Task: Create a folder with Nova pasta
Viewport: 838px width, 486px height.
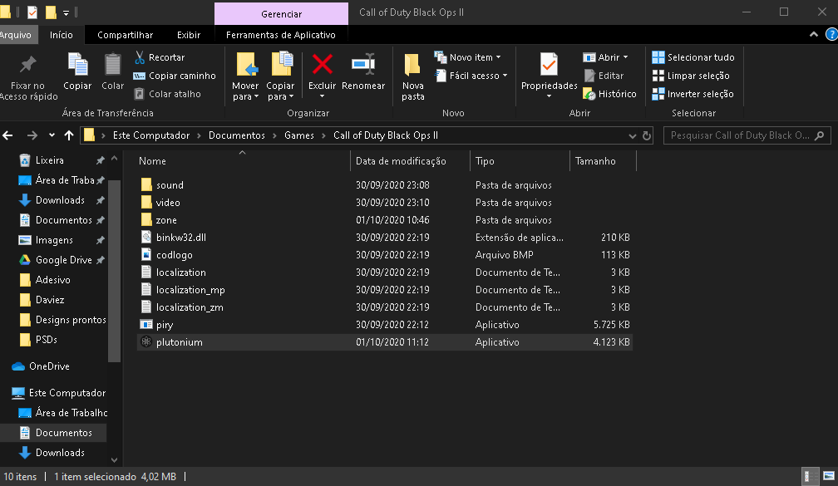Action: point(412,76)
